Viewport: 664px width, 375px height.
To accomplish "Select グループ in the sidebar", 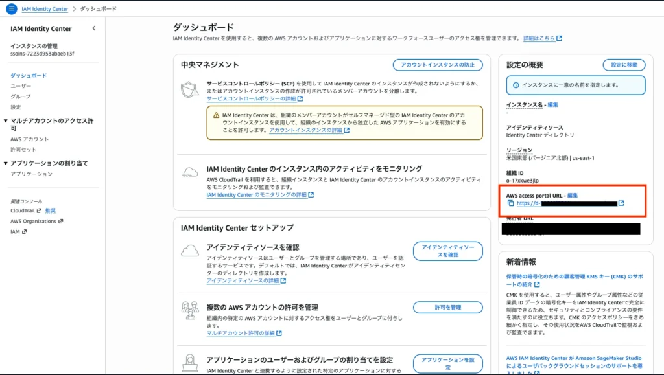I will [x=21, y=97].
